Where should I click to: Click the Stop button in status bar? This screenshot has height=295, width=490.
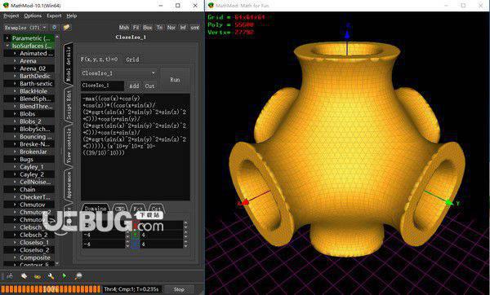click(x=179, y=289)
